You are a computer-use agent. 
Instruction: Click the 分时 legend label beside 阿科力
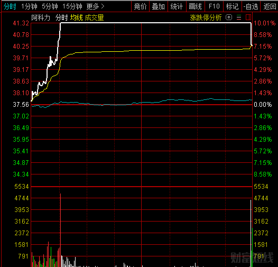[61, 17]
